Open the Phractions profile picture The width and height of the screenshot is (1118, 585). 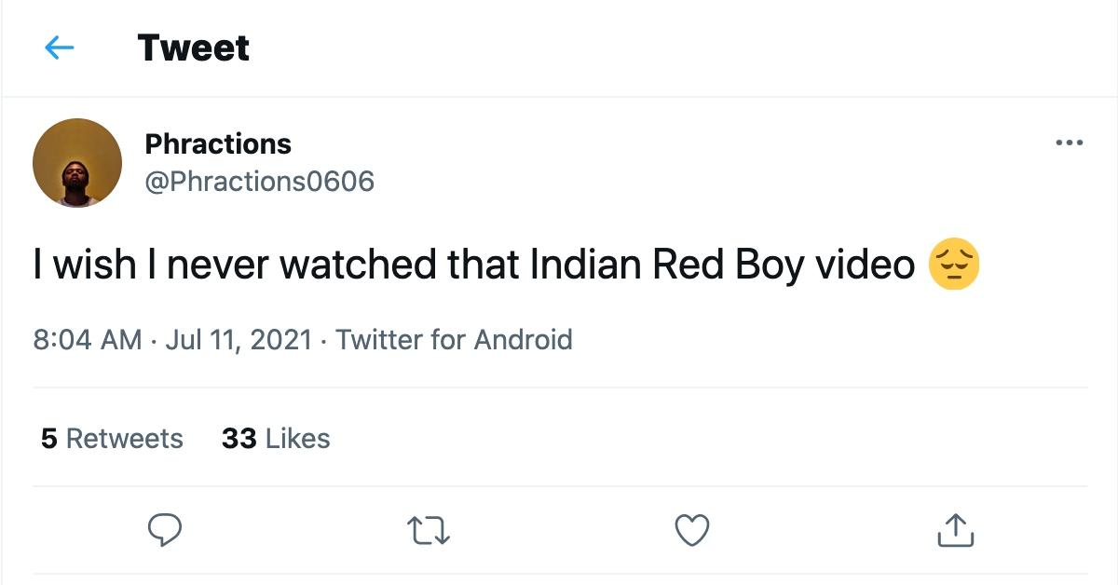point(77,163)
